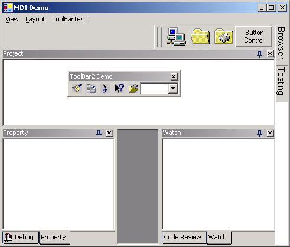290x247 pixels.
Task: Show the auto-hidden Browser side tab
Action: tap(282, 43)
